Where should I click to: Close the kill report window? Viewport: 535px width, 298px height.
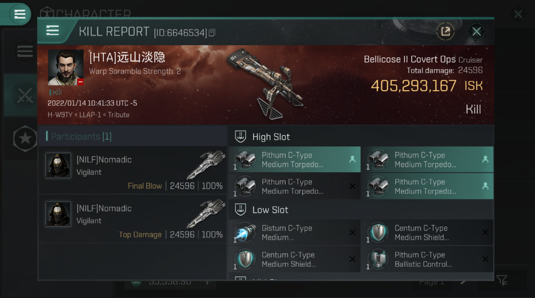click(x=476, y=31)
